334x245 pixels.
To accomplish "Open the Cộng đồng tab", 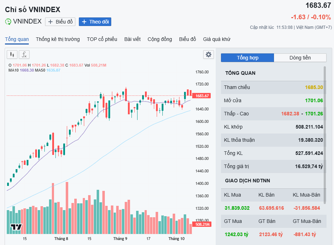I will tap(160, 39).
